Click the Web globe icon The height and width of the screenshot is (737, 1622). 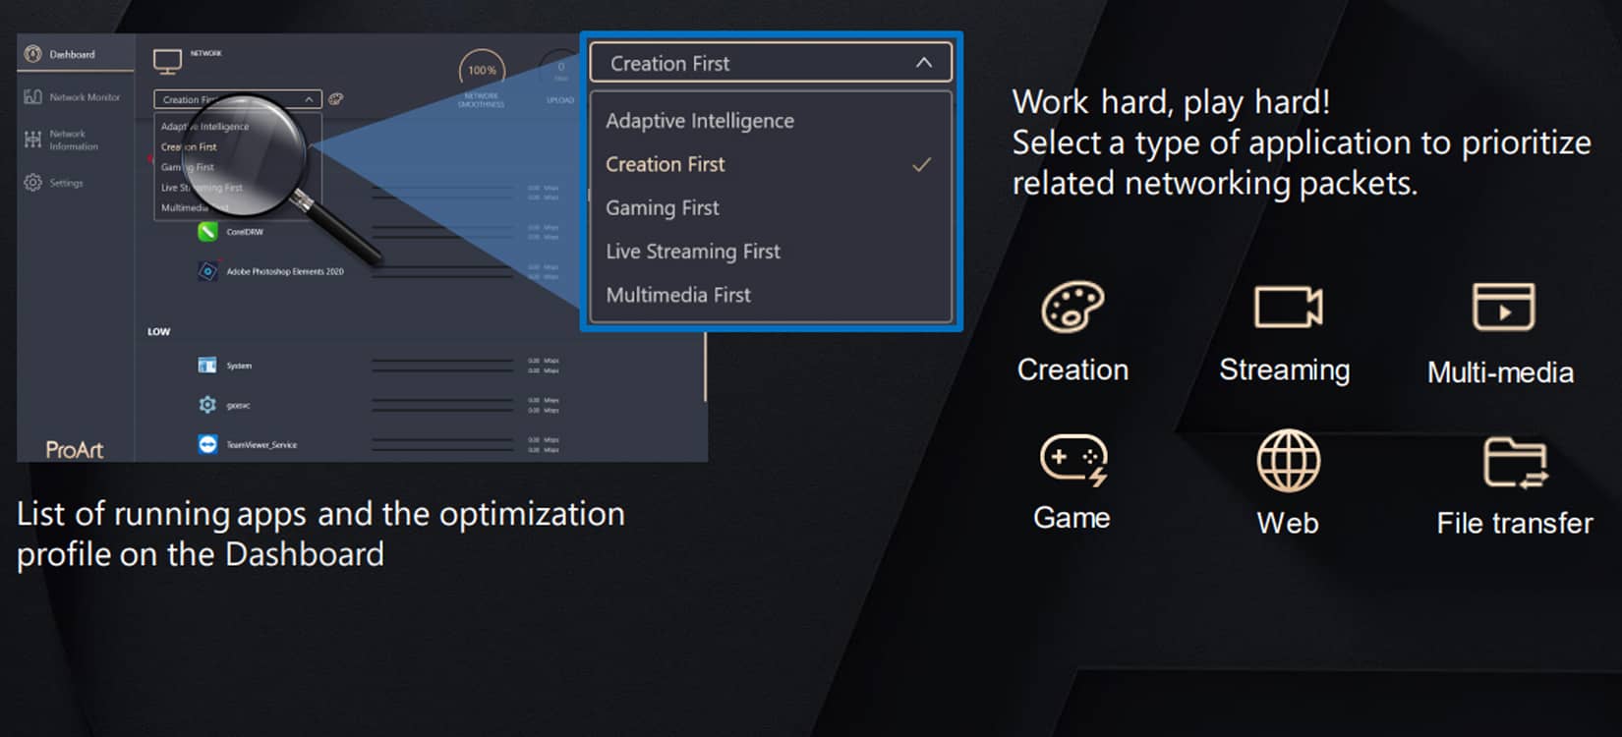tap(1288, 460)
